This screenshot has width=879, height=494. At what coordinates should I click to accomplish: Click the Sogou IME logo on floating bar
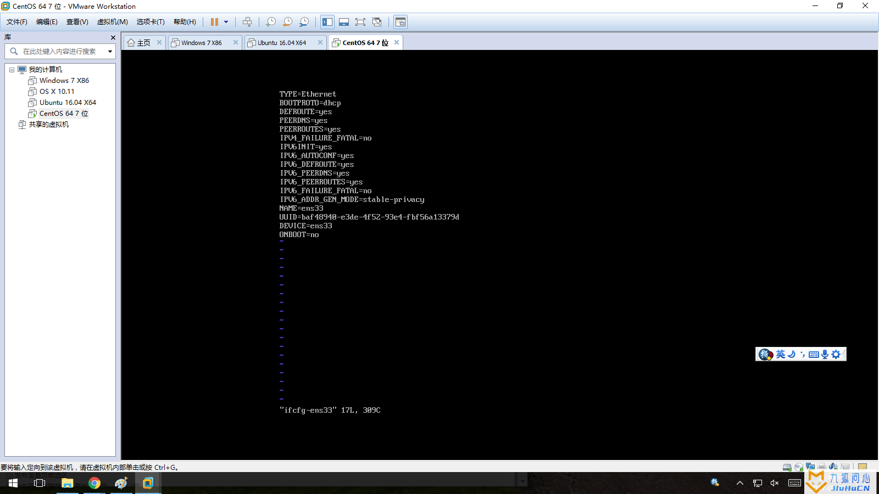(x=765, y=355)
